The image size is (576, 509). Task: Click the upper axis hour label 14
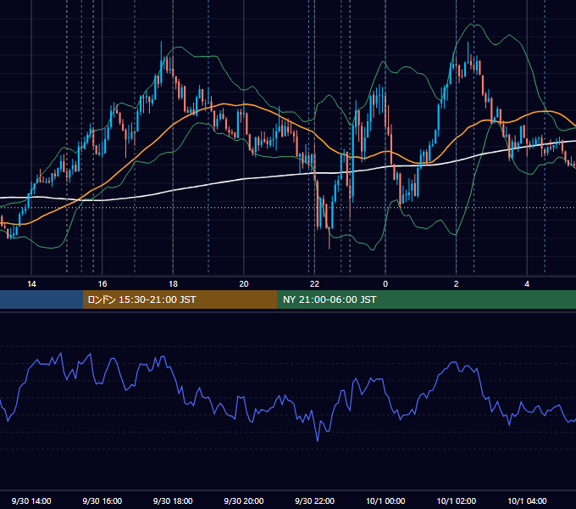(x=31, y=284)
